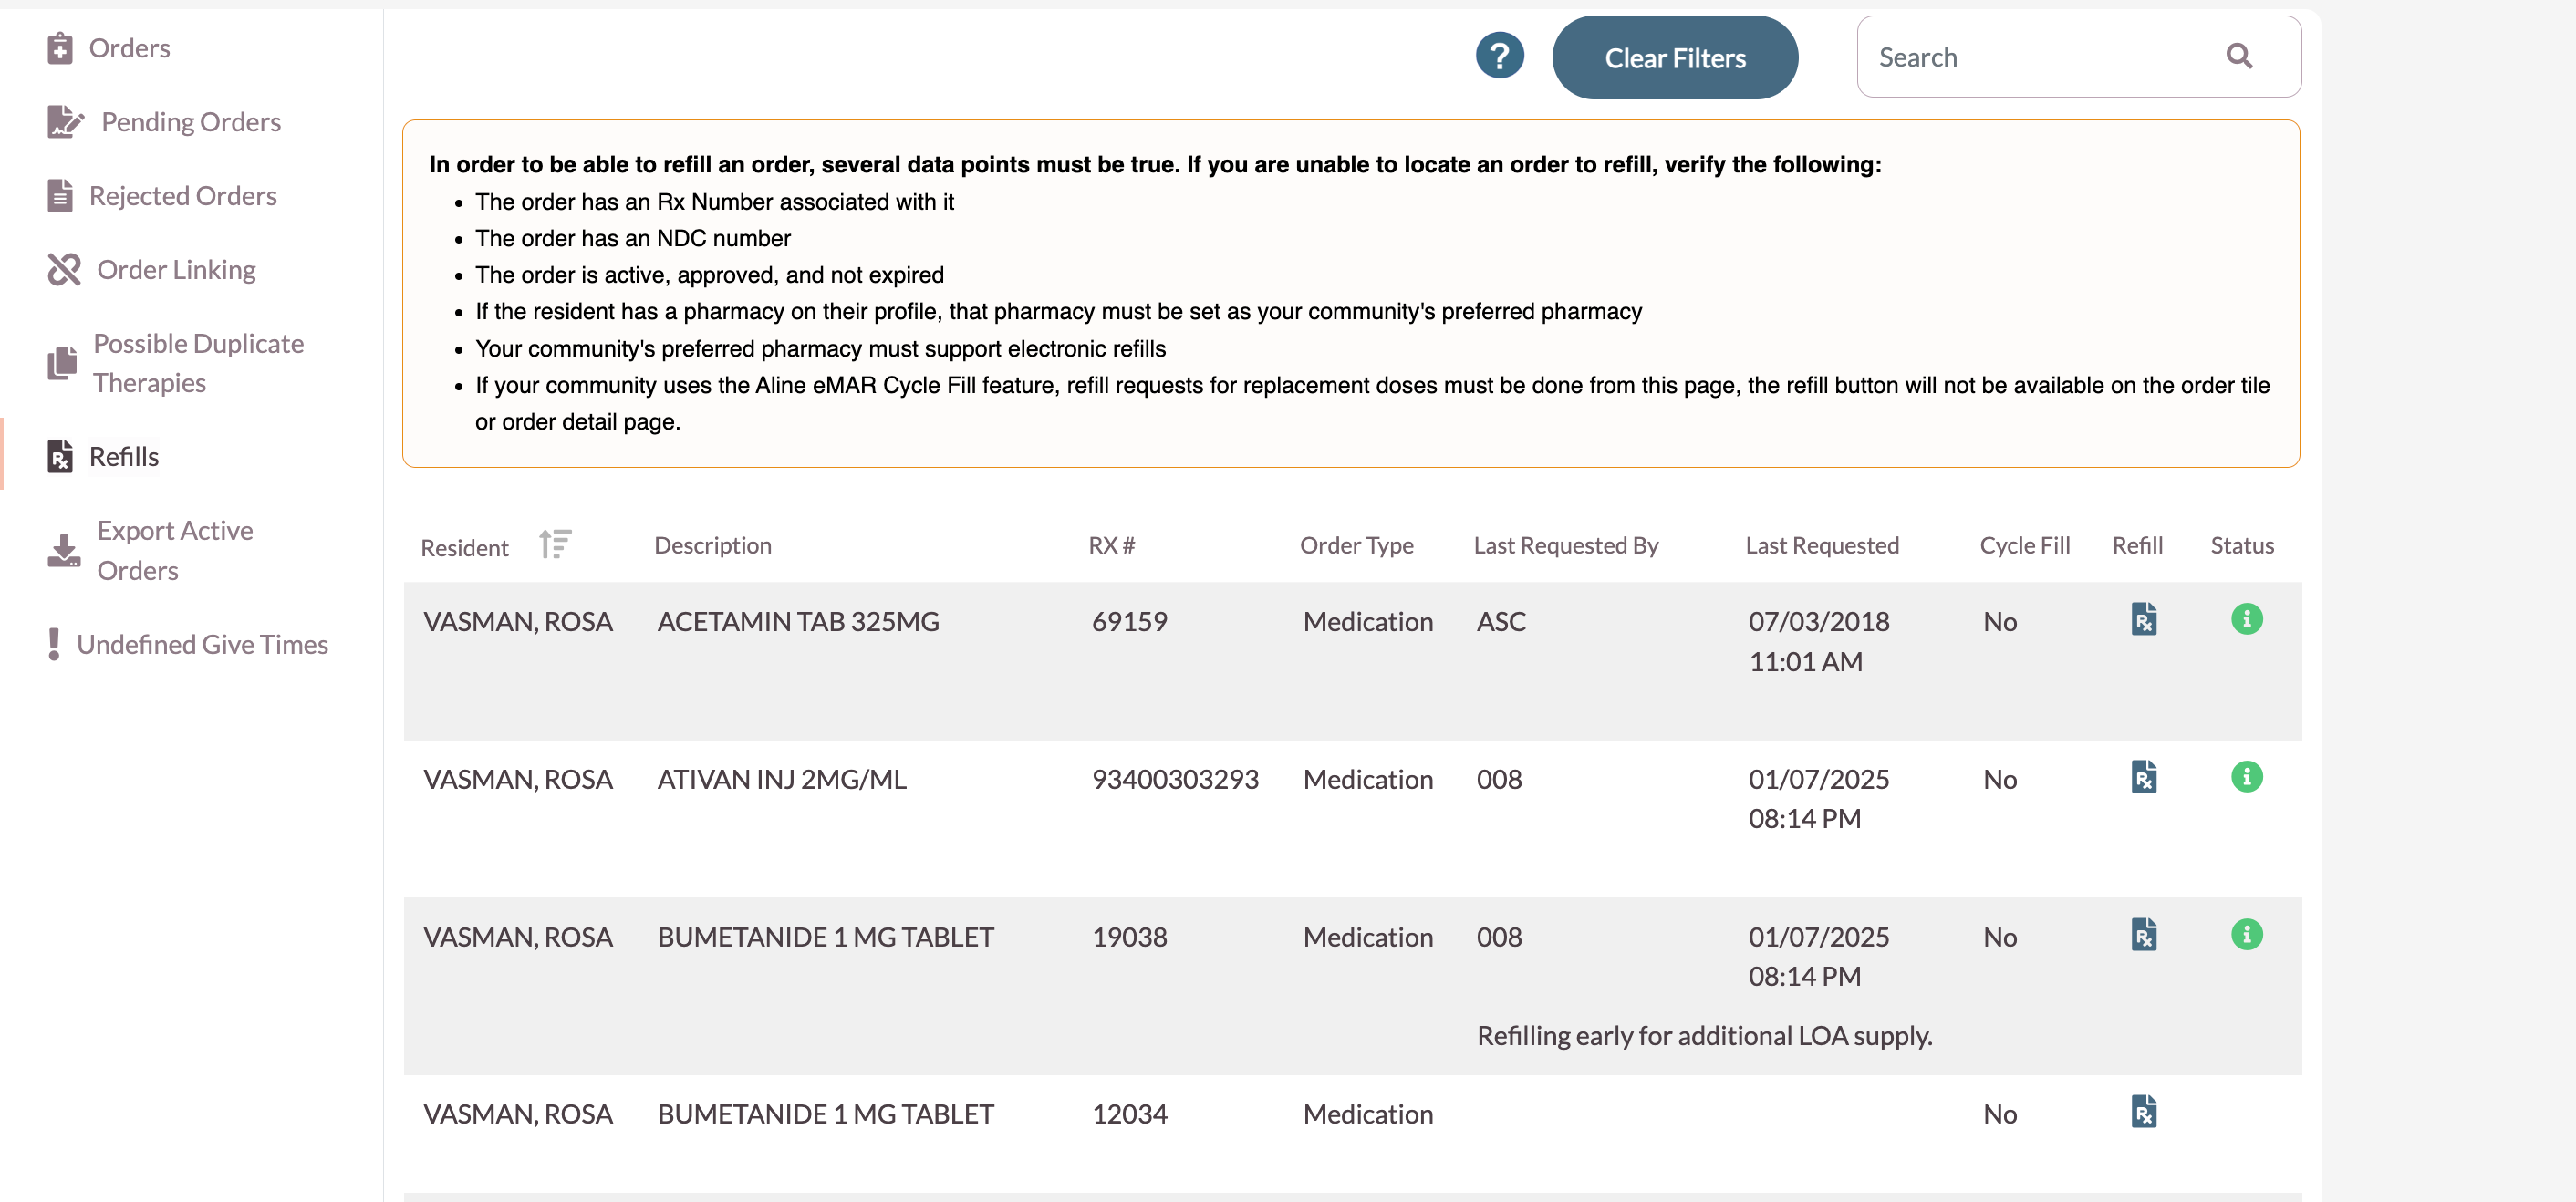Go to Pending Orders
This screenshot has height=1202, width=2576.
(x=190, y=122)
